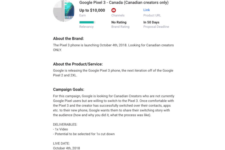Click the Product URL label
Screen dimensions: 225x150
(152, 15)
